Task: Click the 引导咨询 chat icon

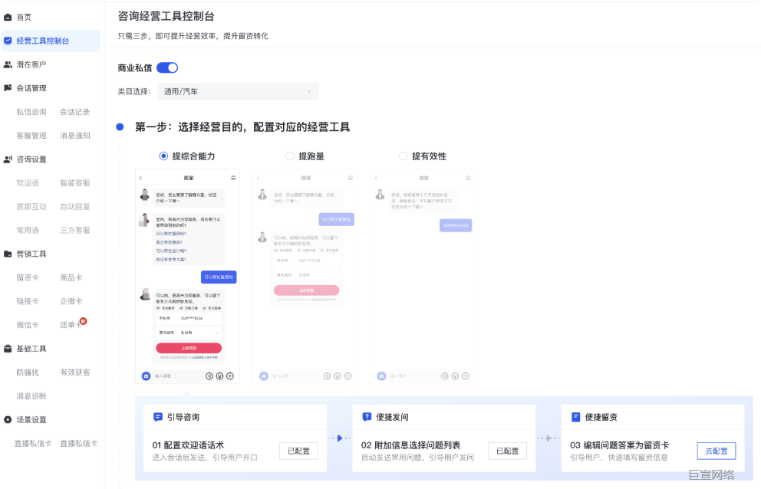Action: [158, 417]
